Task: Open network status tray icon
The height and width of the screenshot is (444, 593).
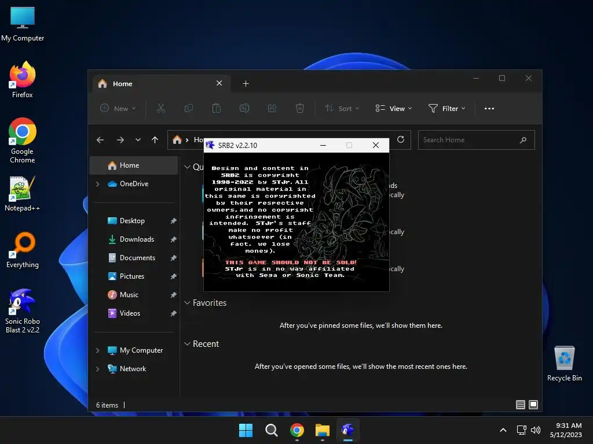Action: point(522,430)
